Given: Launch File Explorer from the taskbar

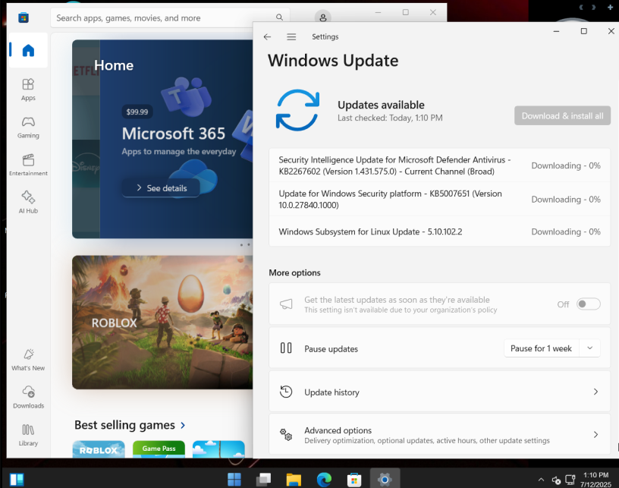Looking at the screenshot, I should click(294, 480).
